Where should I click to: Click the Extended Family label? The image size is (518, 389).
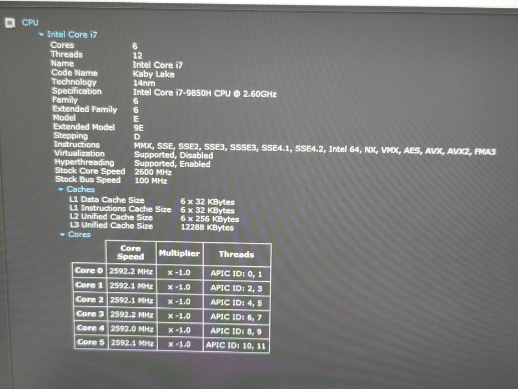(84, 109)
